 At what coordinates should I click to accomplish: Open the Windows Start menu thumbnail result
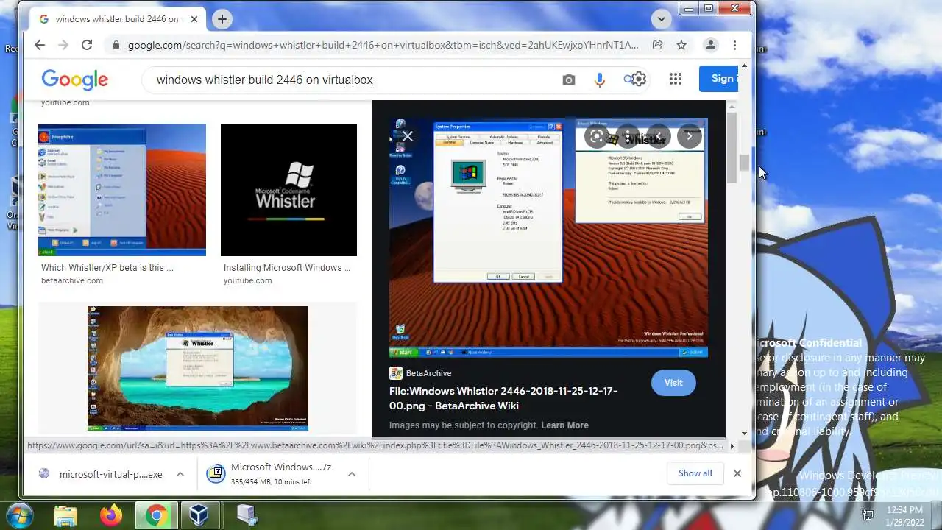tap(122, 190)
